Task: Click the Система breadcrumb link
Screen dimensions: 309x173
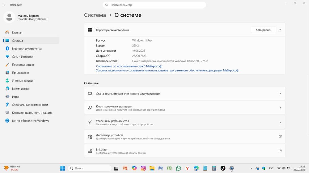Action: click(x=95, y=15)
